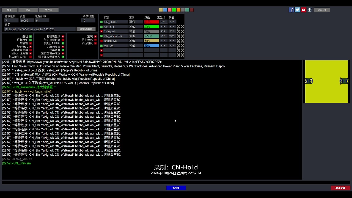Toggle the 共享视野 checkbox
The width and height of the screenshot is (352, 198).
pyautogui.click(x=63, y=50)
